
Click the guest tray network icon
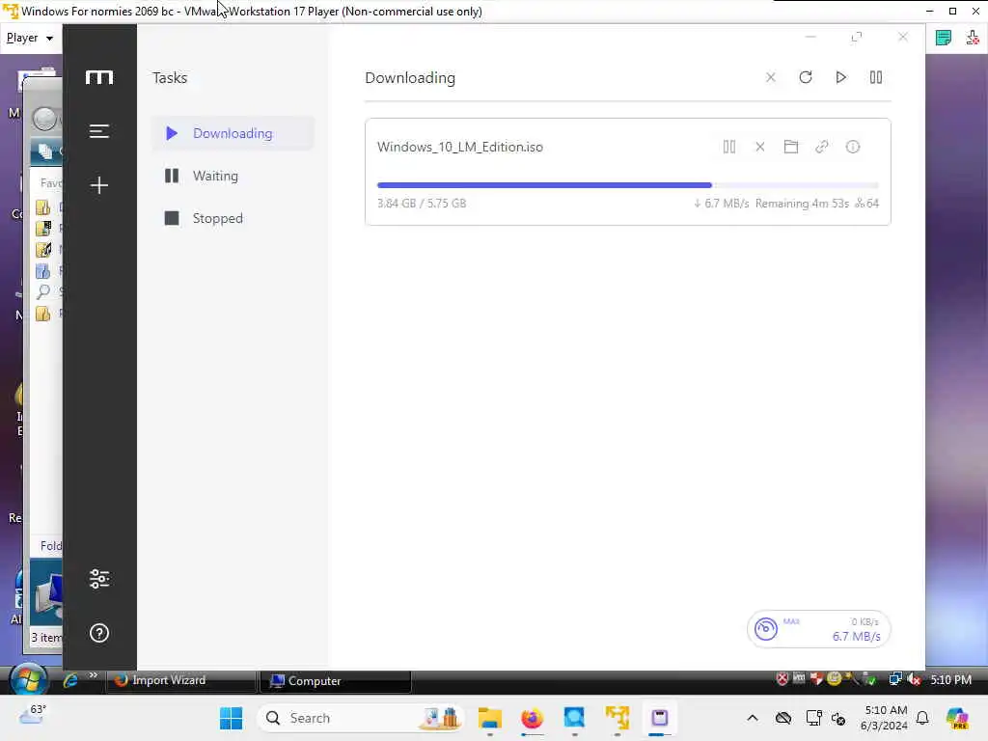894,679
